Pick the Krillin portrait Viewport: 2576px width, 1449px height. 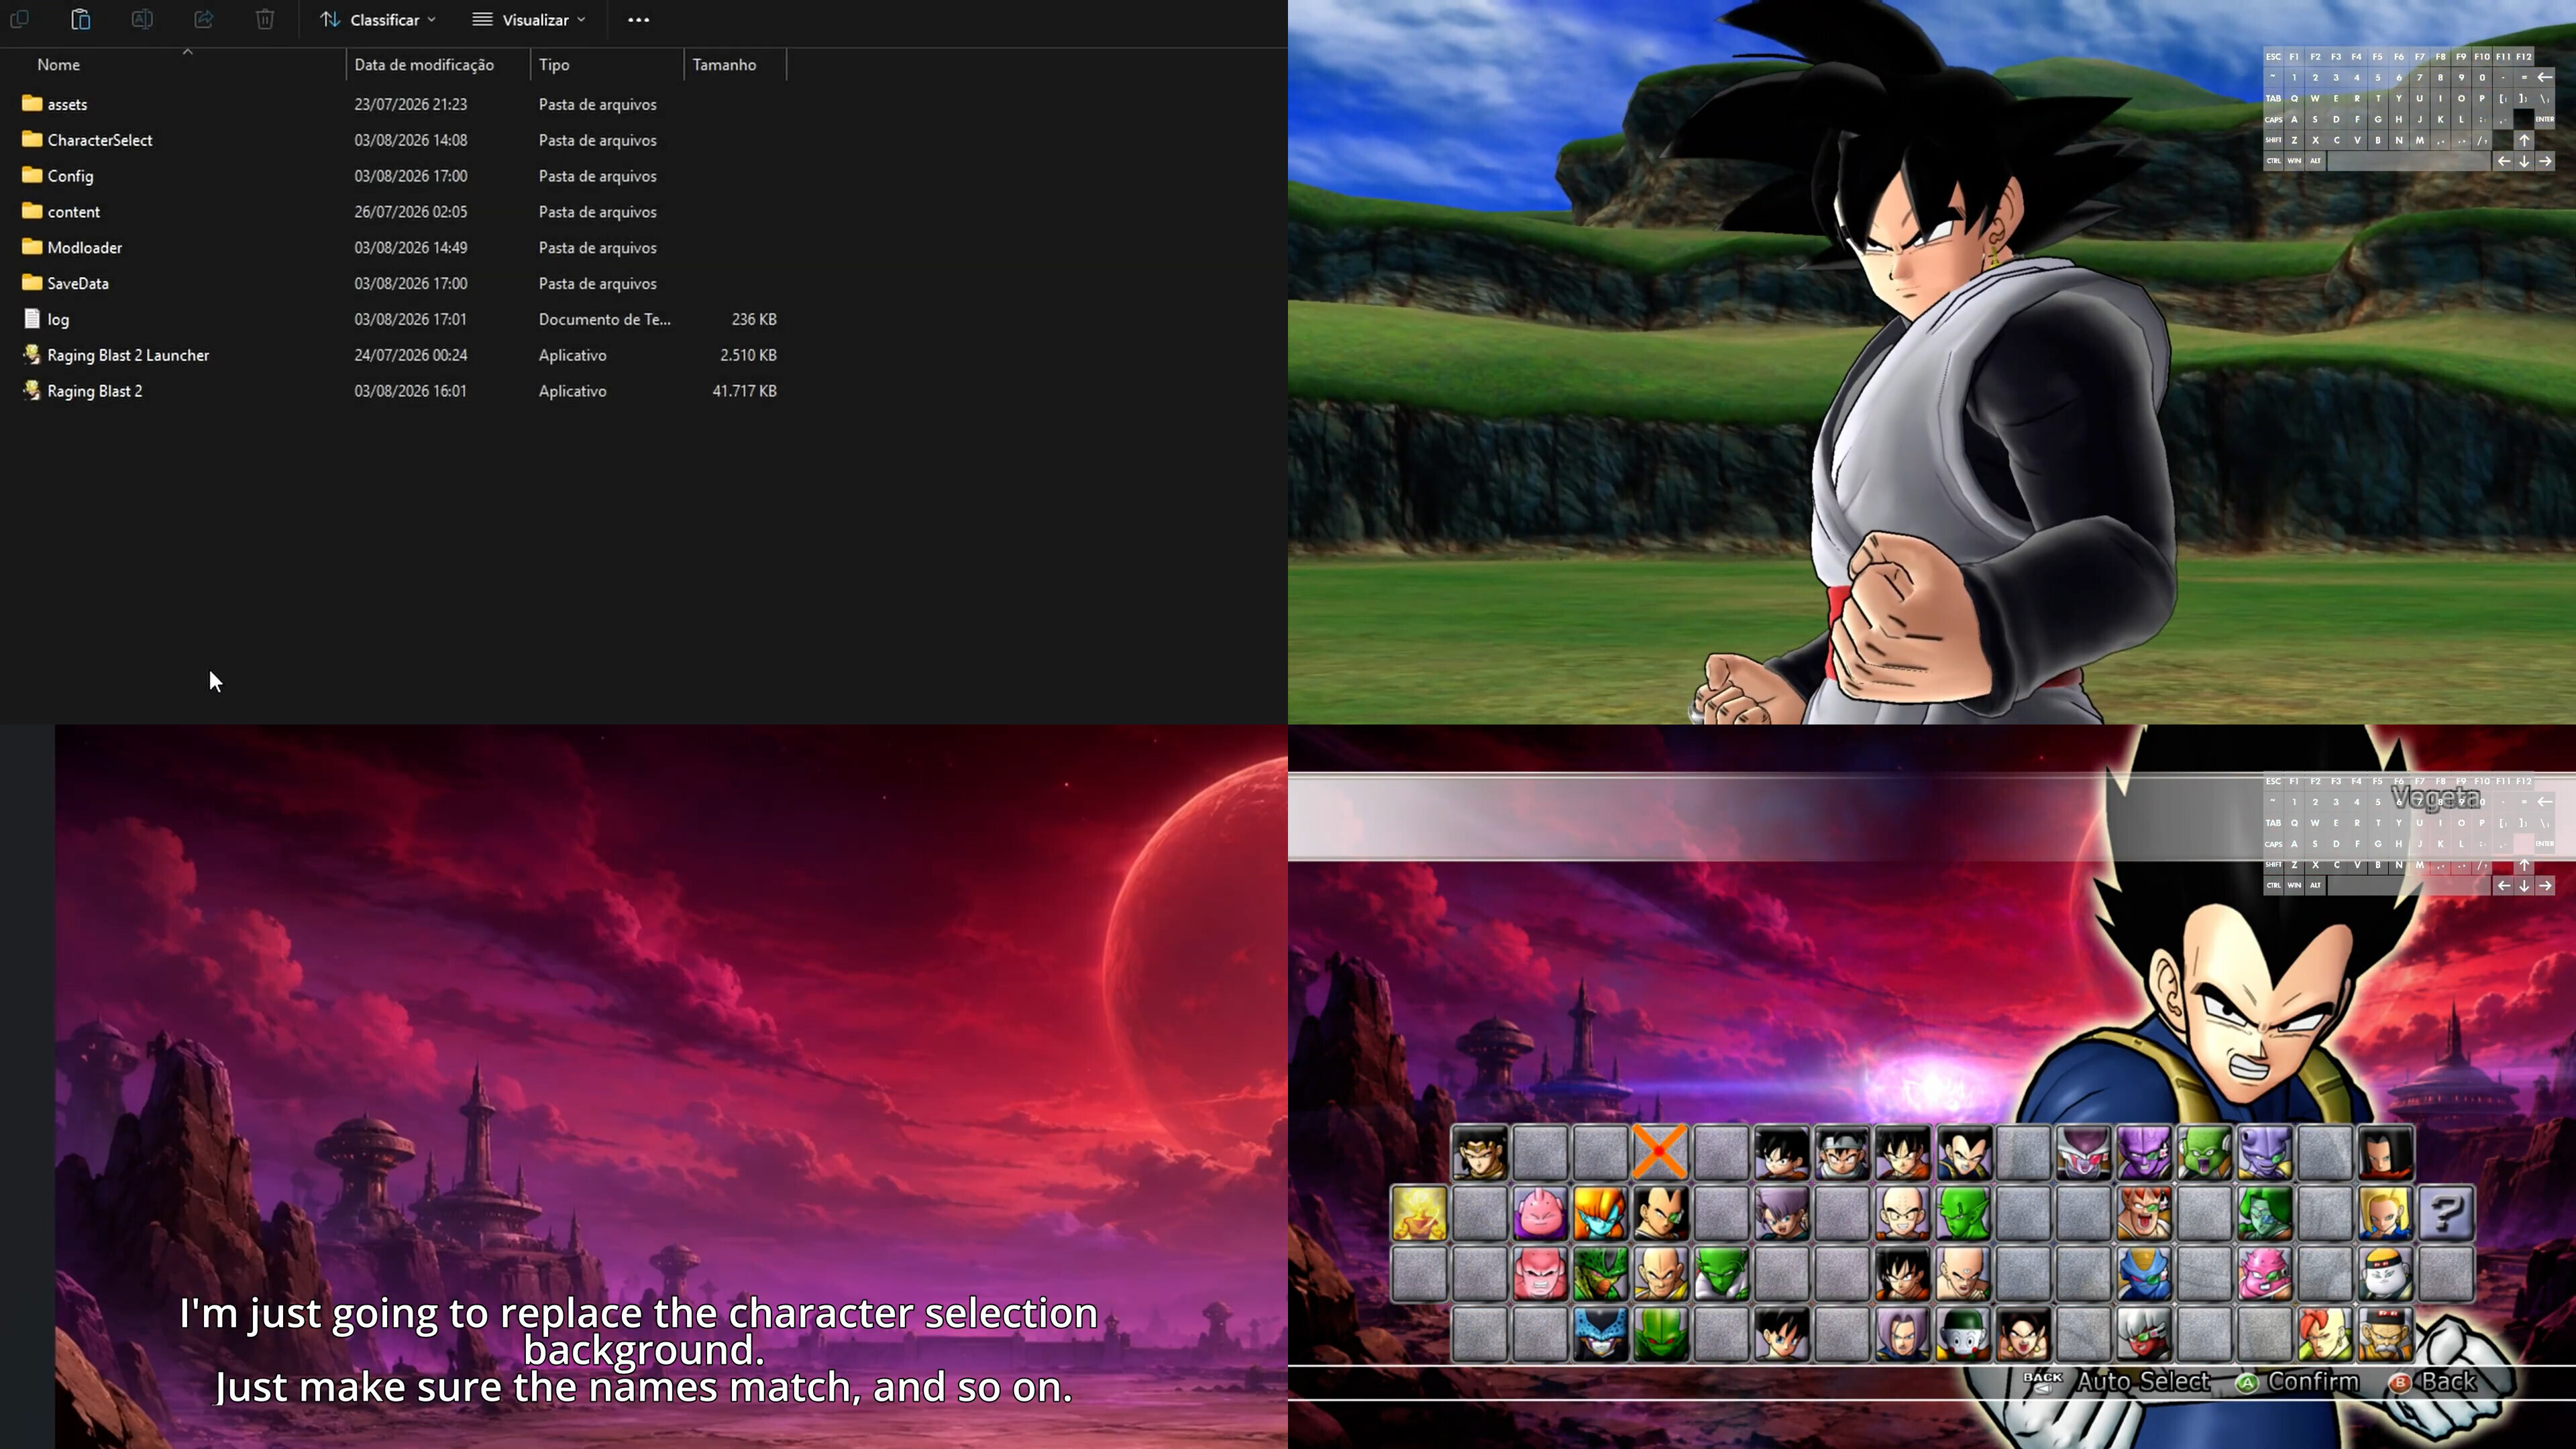[1902, 1213]
